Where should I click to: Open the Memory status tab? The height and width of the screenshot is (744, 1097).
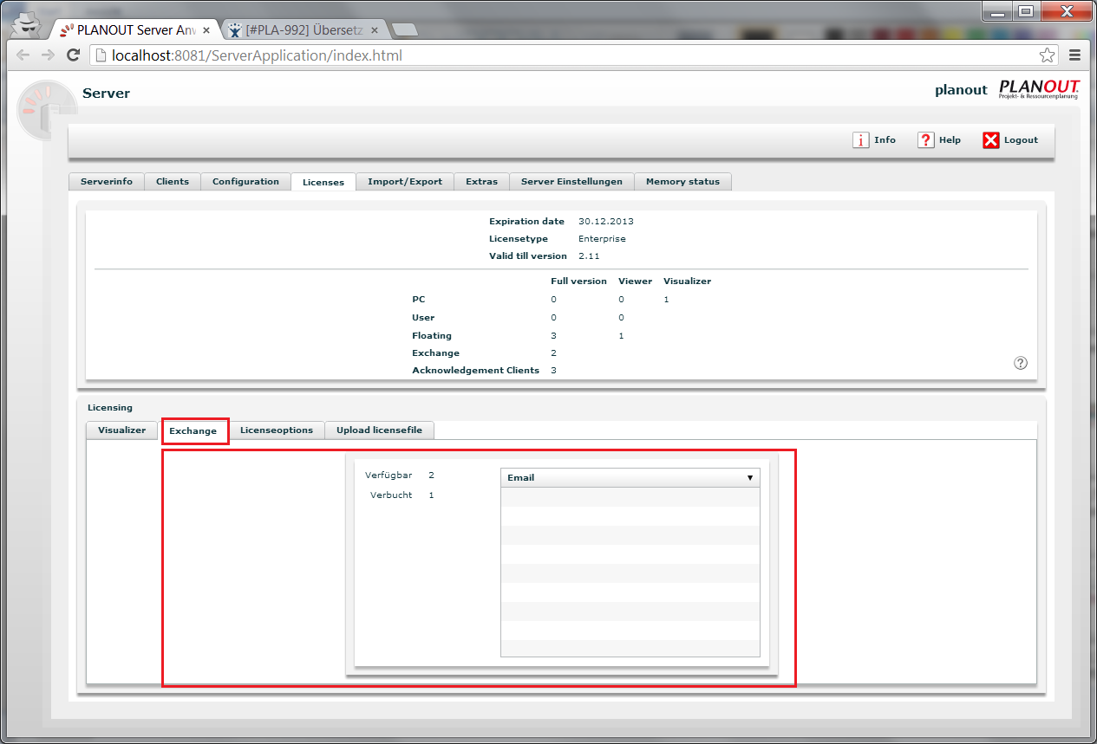(x=682, y=182)
